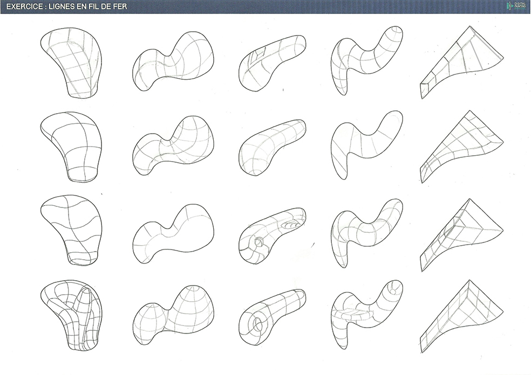Select the curved tube shape in the top row
Screen dimensions: 531x375
coord(367,59)
